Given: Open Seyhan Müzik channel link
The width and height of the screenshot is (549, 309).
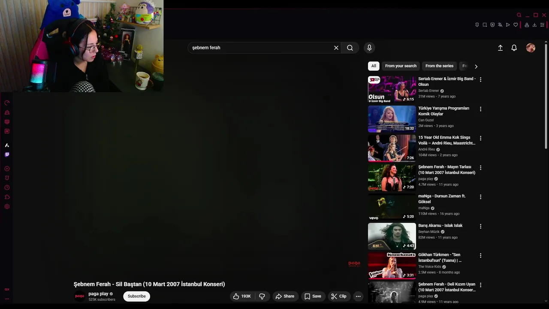Looking at the screenshot, I should 429,232.
